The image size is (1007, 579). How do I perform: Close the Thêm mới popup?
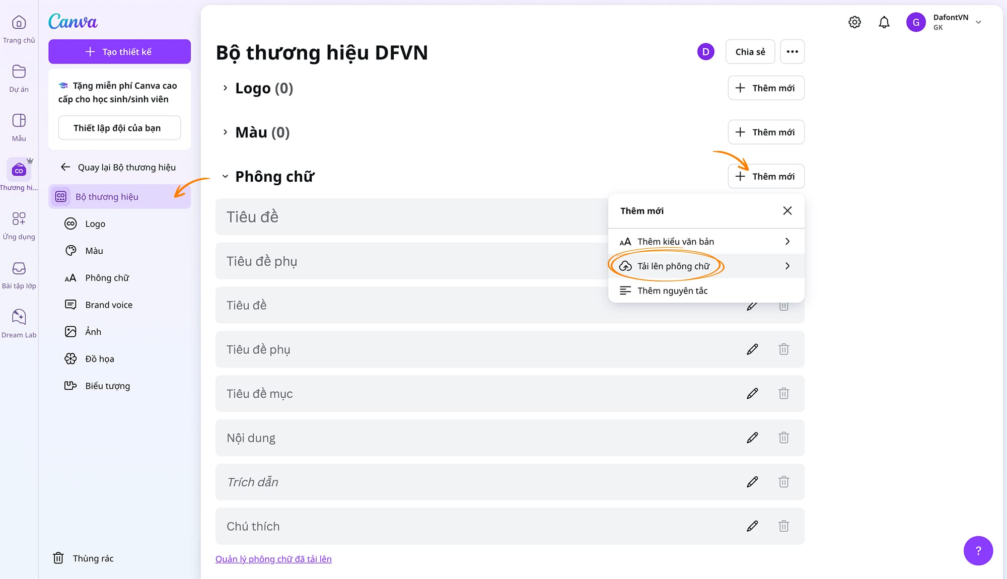tap(787, 210)
